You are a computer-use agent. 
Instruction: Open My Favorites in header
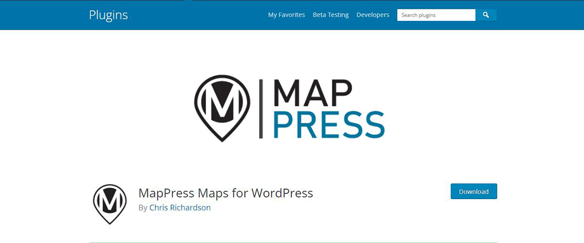pos(287,15)
